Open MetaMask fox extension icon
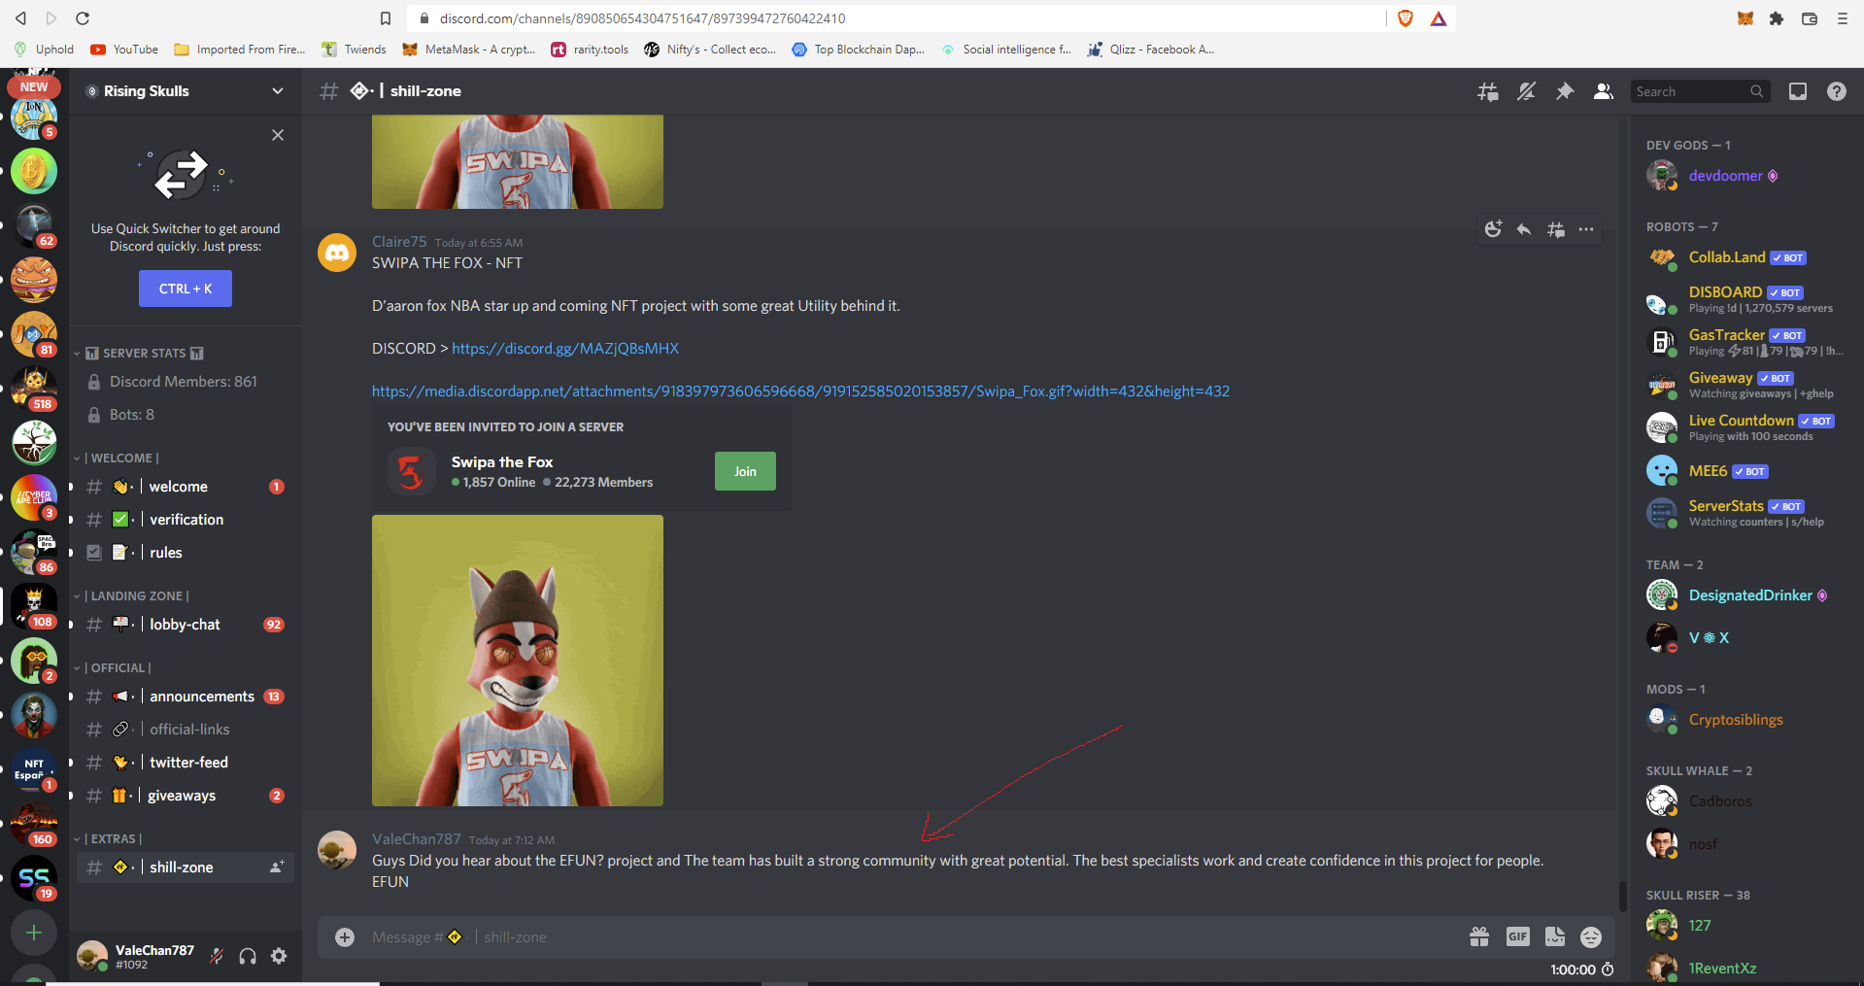The height and width of the screenshot is (986, 1864). (1745, 18)
